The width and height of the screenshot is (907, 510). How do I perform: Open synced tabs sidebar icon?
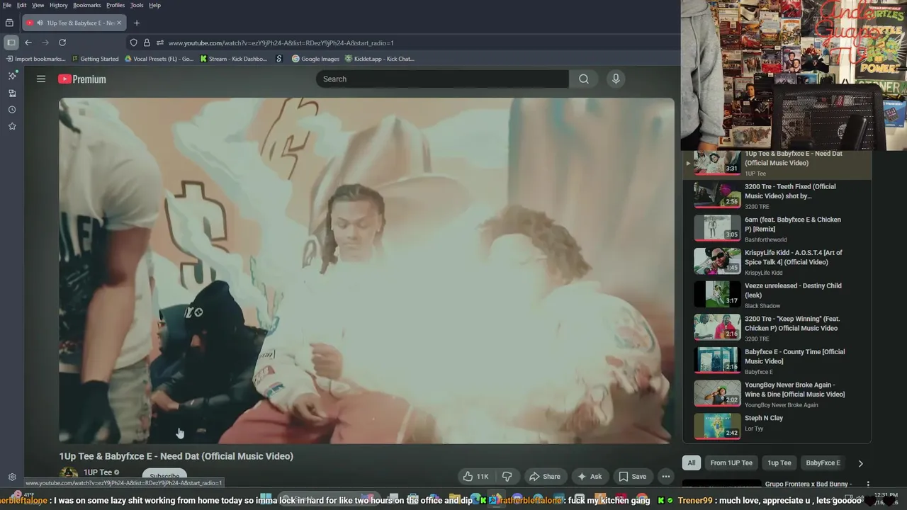12,93
